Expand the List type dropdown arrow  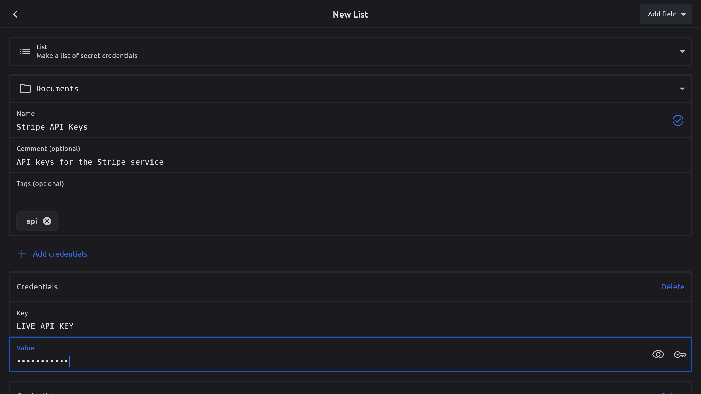pyautogui.click(x=682, y=51)
